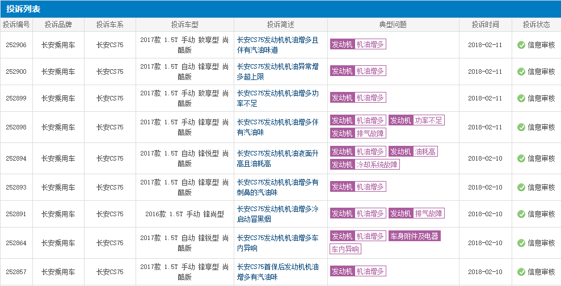This screenshot has height=286, width=561.
Task: Select complaint number 252864
Action: click(16, 243)
